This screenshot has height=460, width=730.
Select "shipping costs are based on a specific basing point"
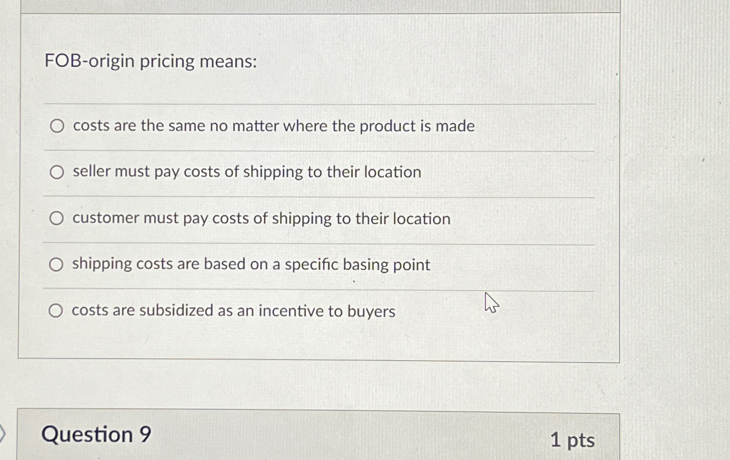57,264
